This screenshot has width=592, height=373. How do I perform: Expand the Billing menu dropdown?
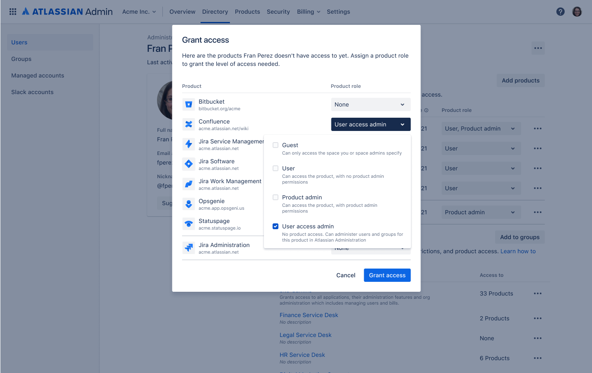(x=309, y=12)
